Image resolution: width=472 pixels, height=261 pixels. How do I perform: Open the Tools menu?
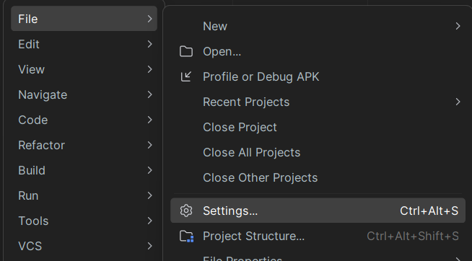[x=84, y=221]
